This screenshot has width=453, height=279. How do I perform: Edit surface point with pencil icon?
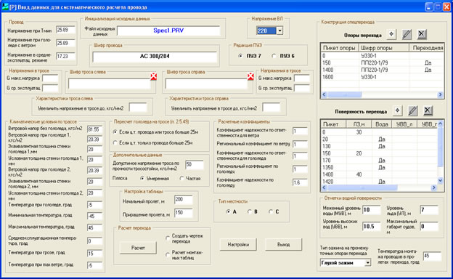coord(413,110)
